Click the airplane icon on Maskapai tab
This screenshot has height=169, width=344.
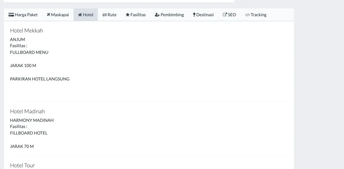coord(48,15)
